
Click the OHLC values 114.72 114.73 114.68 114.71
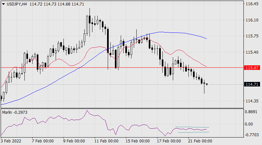point(57,4)
